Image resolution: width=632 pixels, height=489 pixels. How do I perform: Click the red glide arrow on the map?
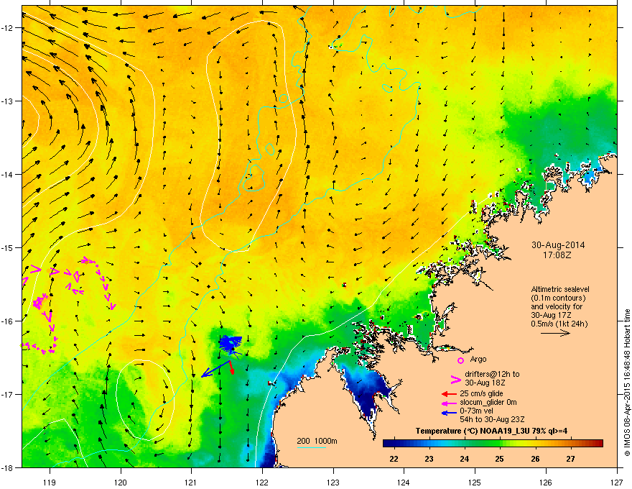[x=231, y=367]
